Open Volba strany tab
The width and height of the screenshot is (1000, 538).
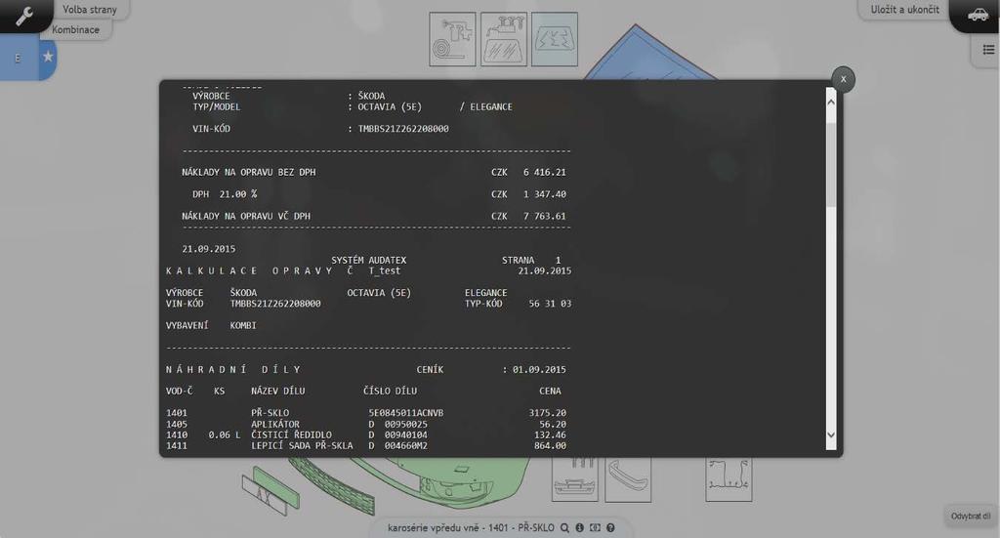coord(89,10)
